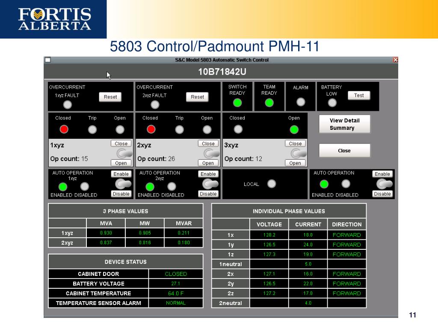Click the ALARM indicator light
The image size is (438, 329).
click(301, 102)
